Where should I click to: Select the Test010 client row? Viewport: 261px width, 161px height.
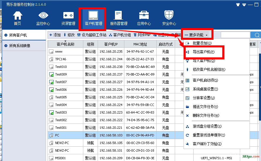116,67
